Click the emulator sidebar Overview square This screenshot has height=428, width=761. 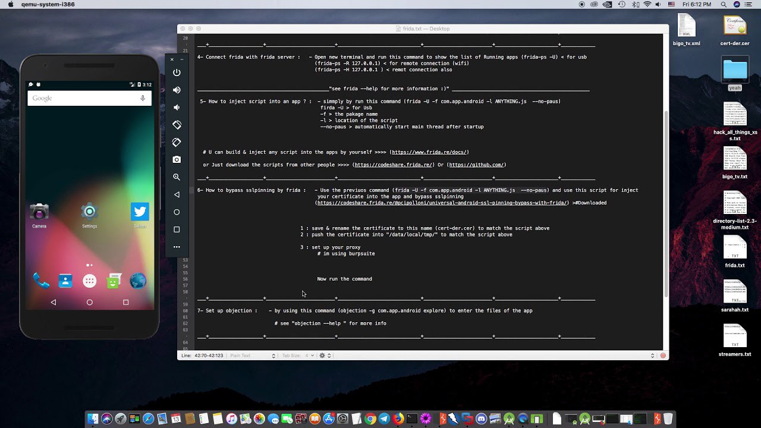point(177,229)
